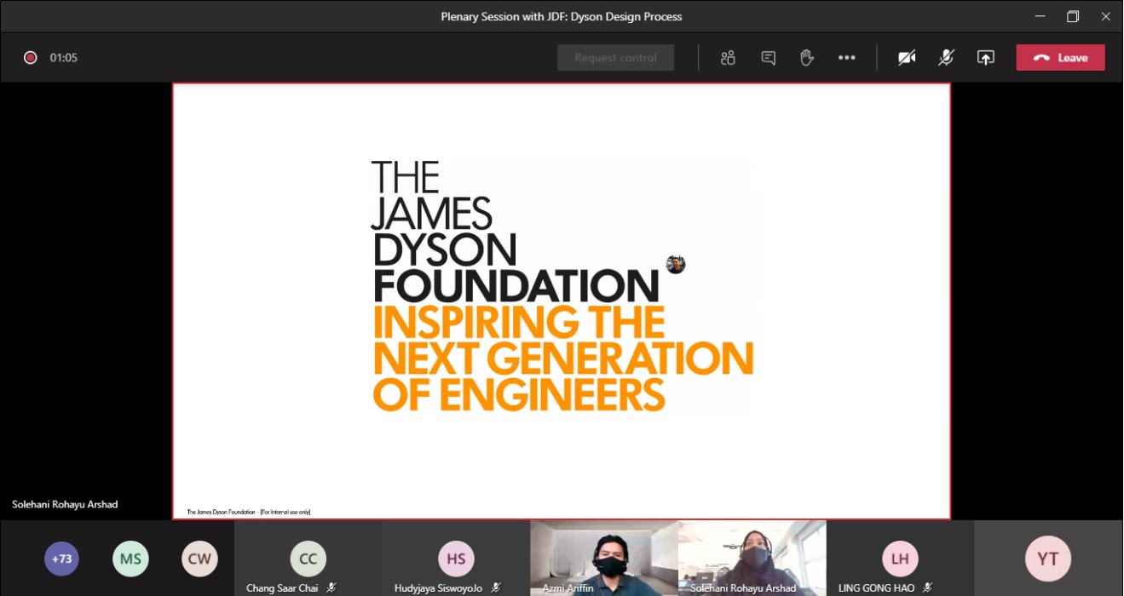Image resolution: width=1124 pixels, height=596 pixels.
Task: Click the 01:05 meeting timer
Action: [64, 57]
